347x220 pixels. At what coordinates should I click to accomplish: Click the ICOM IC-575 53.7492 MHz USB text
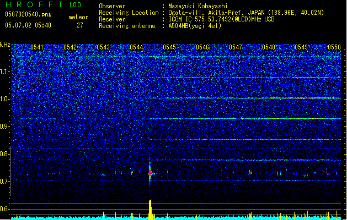point(221,19)
